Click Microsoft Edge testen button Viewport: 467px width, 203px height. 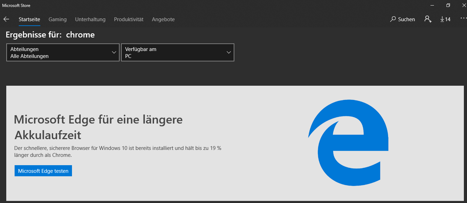coord(43,171)
